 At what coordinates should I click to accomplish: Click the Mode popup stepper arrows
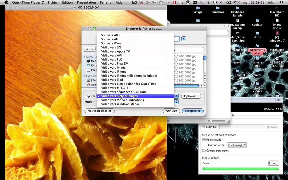(176, 102)
